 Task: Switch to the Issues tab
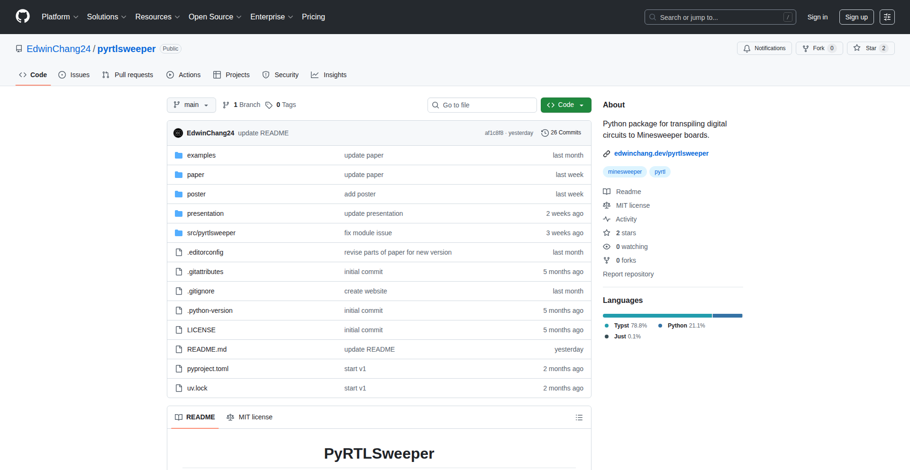pos(74,75)
